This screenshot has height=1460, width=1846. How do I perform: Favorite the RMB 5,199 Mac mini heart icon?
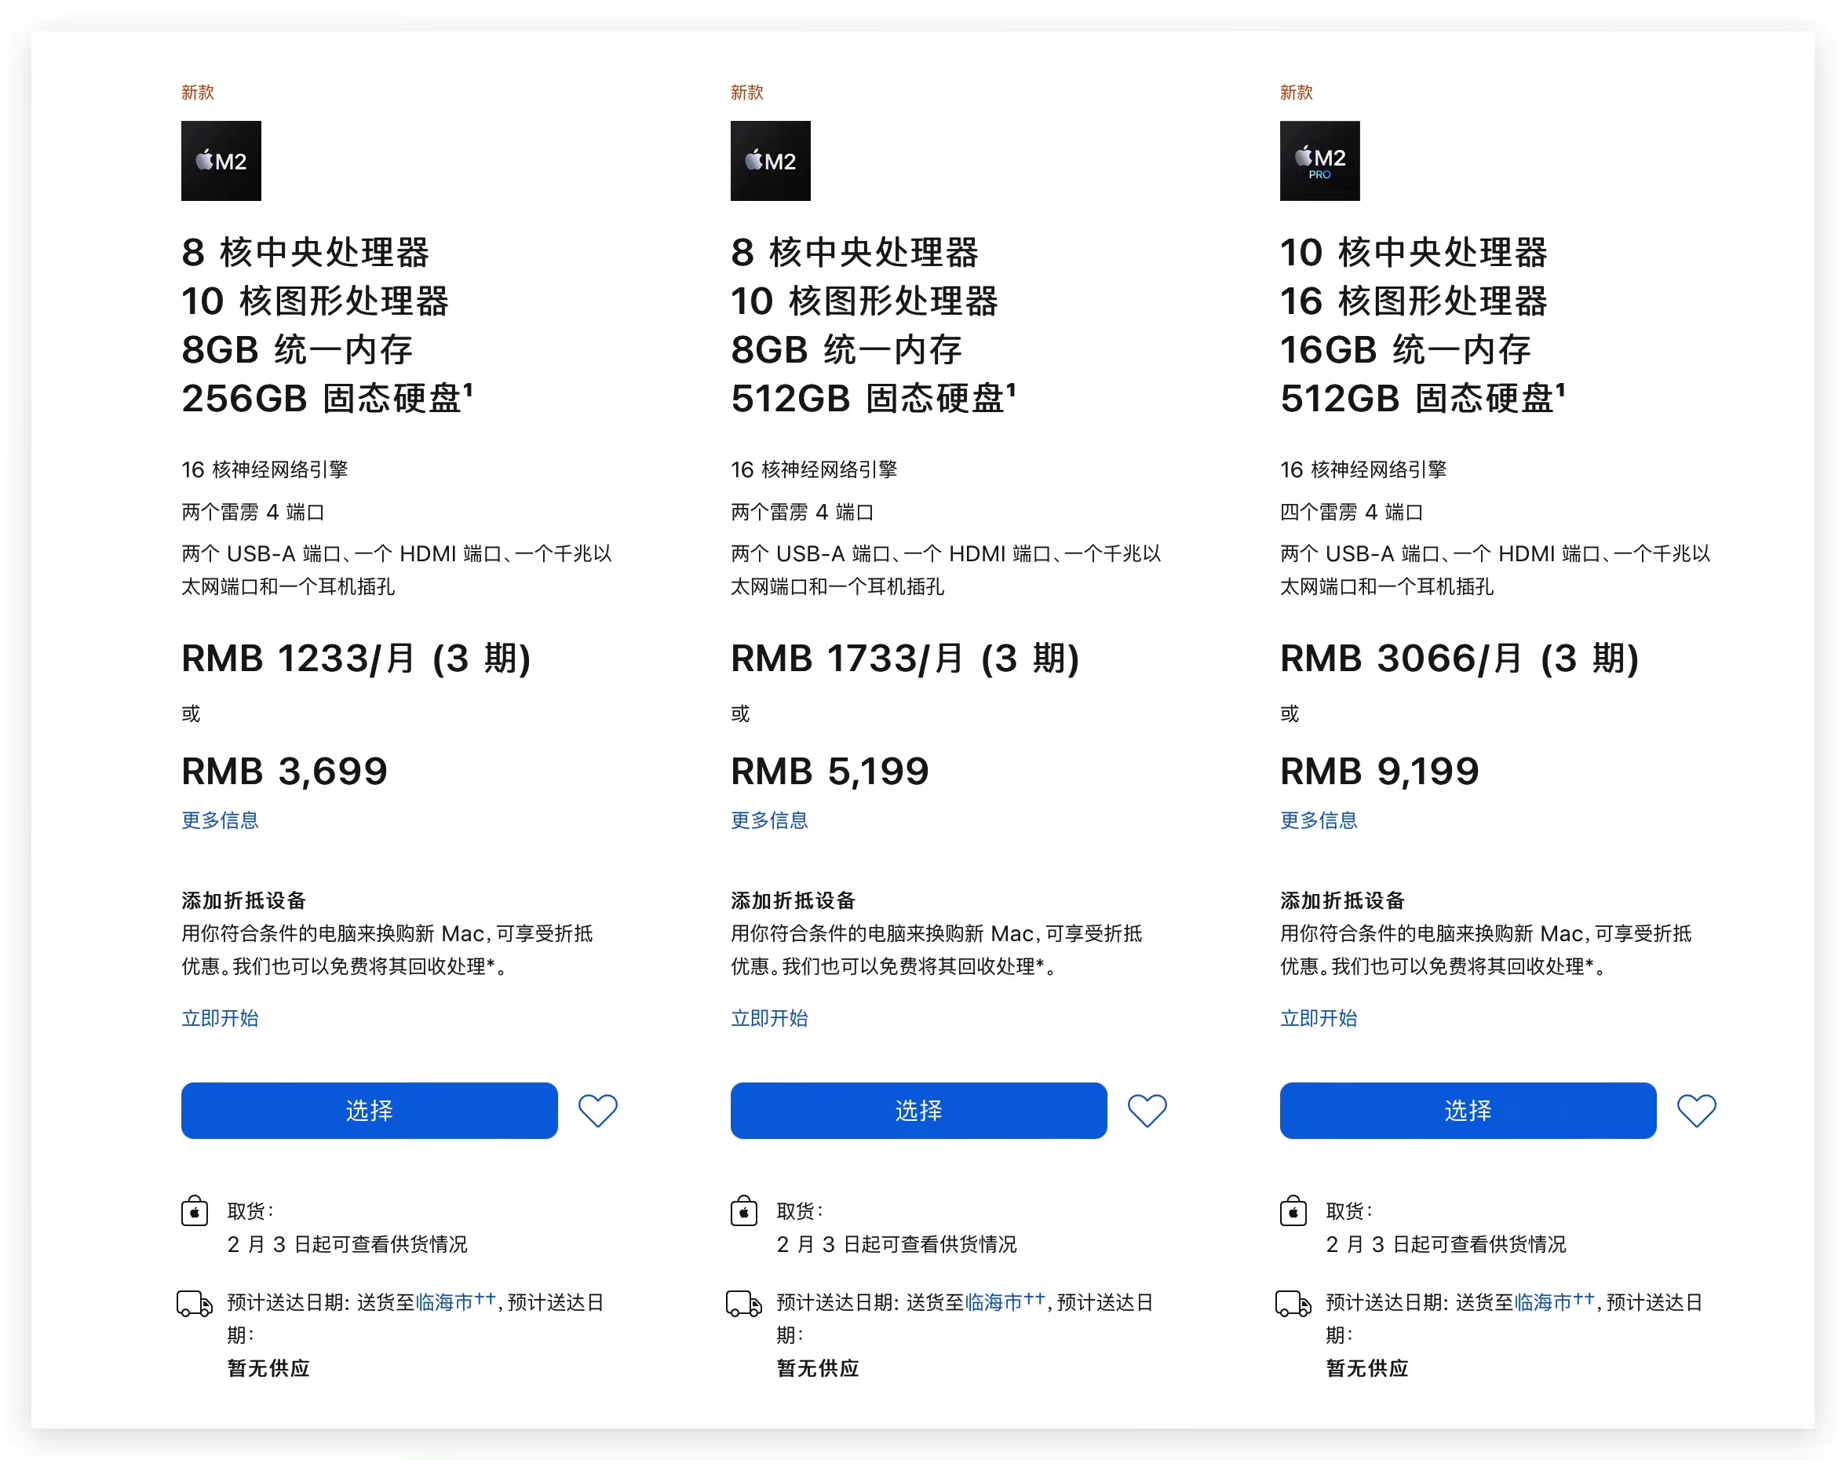tap(1146, 1111)
